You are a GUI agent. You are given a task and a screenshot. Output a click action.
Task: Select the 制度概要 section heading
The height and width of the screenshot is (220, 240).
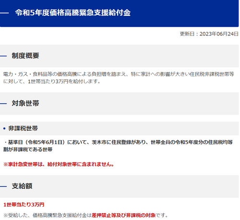point(25,56)
